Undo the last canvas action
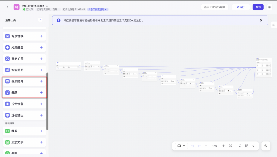 pos(193,146)
